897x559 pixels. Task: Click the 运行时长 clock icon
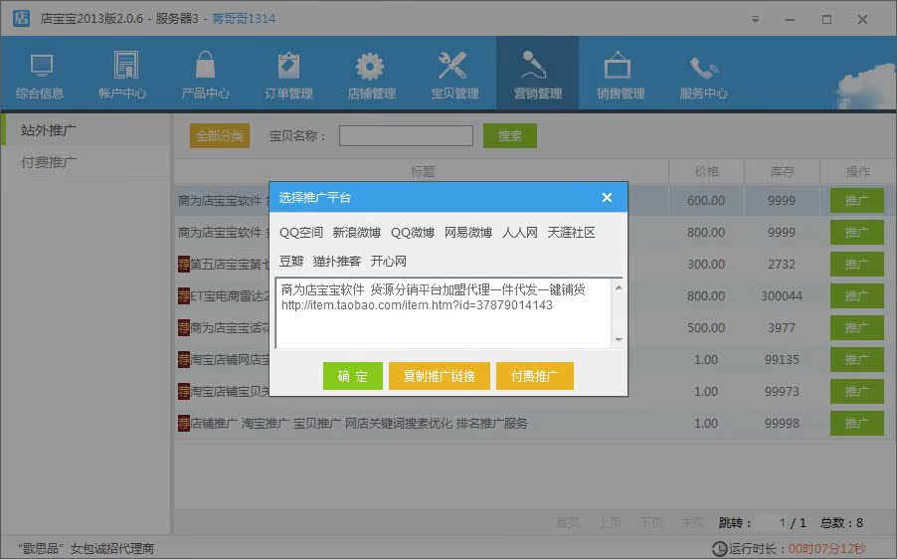[720, 549]
